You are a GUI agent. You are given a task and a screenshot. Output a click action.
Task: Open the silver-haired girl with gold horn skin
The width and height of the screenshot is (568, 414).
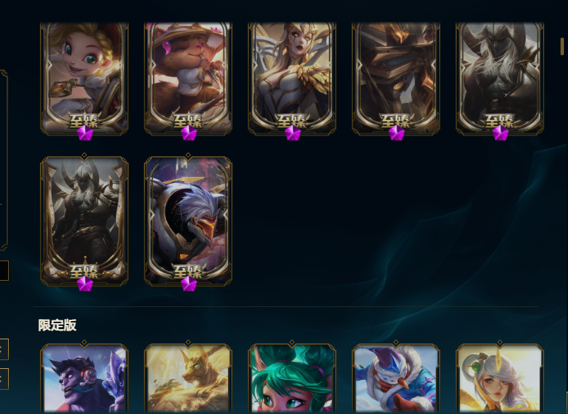click(500, 378)
